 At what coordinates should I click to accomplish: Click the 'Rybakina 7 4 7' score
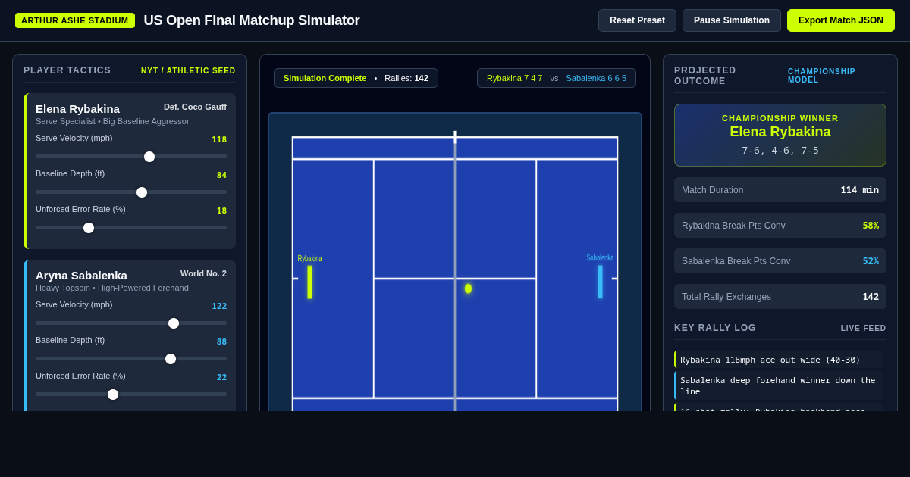[514, 78]
